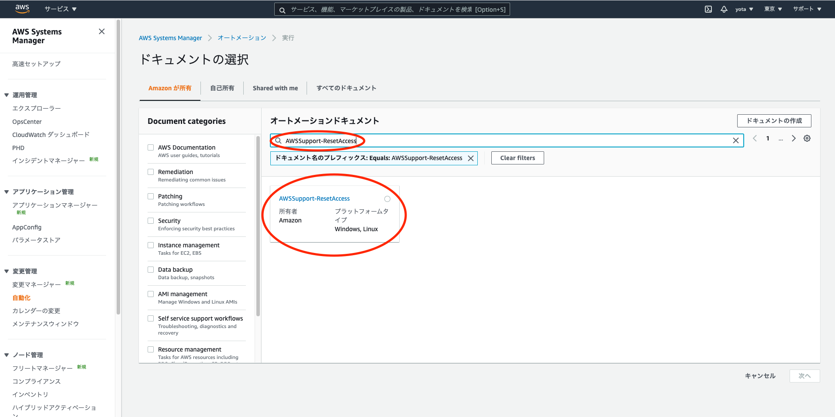
Task: Go to next page of documents
Action: (x=794, y=138)
